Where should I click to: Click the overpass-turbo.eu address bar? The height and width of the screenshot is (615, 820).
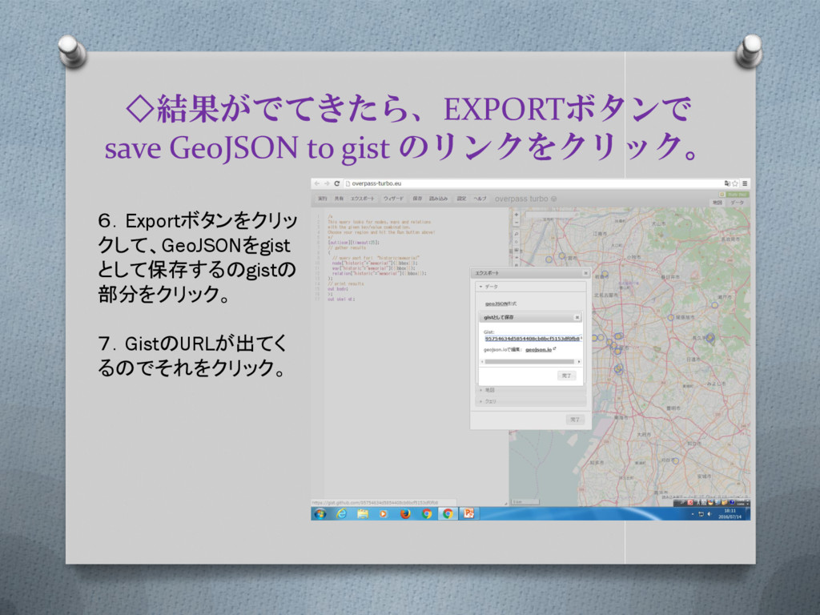533,183
